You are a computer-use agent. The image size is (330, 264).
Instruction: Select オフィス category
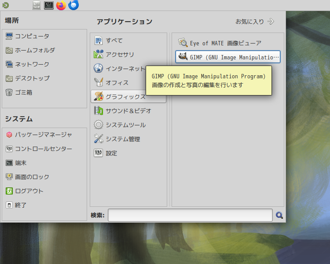119,83
